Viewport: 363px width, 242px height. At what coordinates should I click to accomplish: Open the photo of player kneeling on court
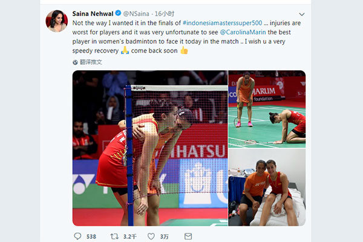(267, 109)
